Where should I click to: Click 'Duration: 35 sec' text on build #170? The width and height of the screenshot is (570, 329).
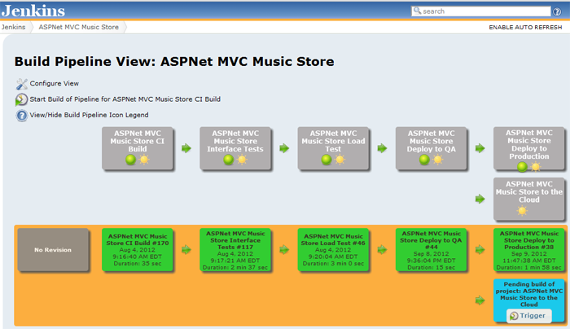(x=138, y=263)
